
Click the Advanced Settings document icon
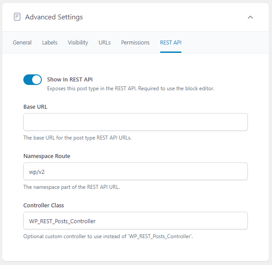click(17, 17)
